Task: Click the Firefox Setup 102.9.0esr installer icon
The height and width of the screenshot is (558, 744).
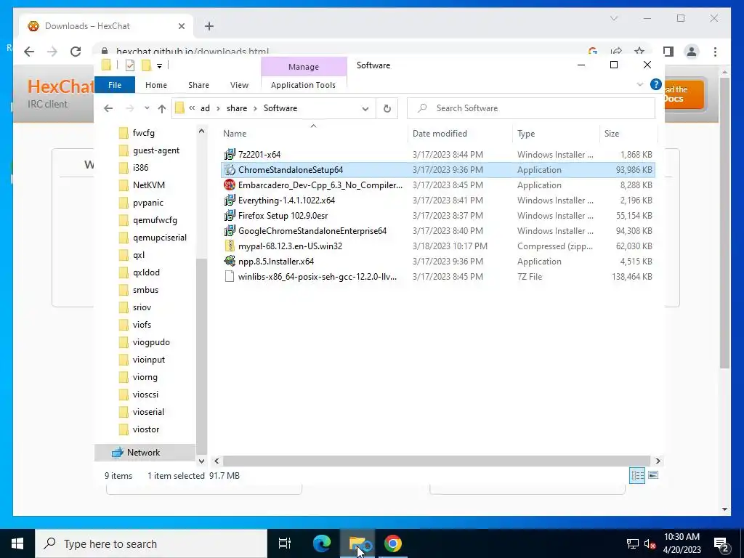Action: point(230,215)
